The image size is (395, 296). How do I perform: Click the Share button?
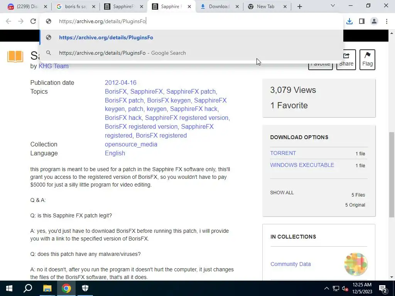coord(346,60)
